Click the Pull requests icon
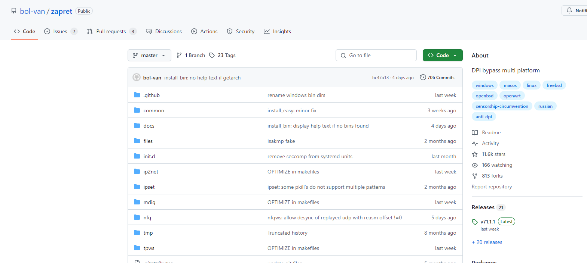The width and height of the screenshot is (587, 263). pyautogui.click(x=90, y=31)
